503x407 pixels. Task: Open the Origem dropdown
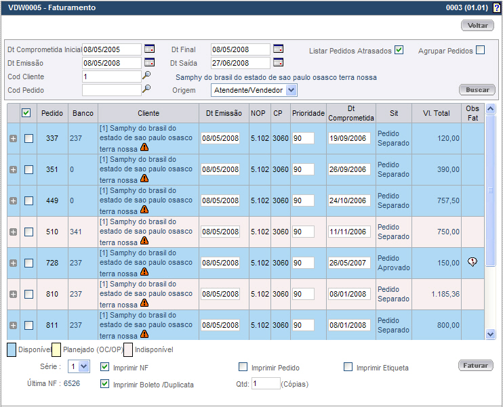coord(291,90)
